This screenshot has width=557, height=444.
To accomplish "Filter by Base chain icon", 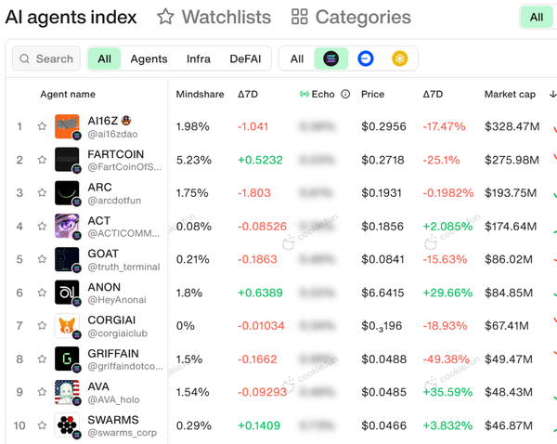I will click(x=366, y=59).
